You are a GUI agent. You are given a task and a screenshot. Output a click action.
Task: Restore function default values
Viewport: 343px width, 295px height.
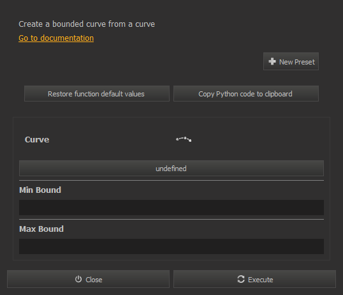(97, 94)
